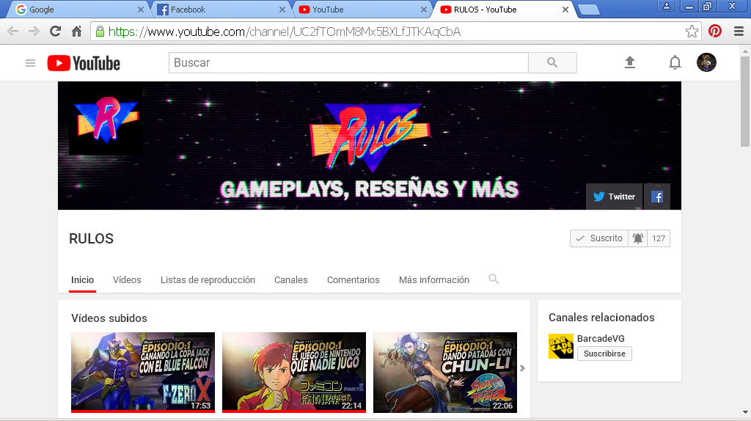Click the upload video icon

tap(630, 62)
